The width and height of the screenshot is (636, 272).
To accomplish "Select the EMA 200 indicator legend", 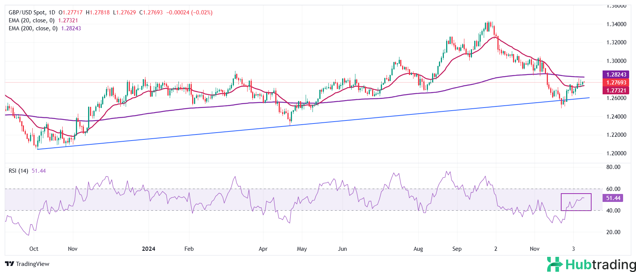I will [x=33, y=28].
